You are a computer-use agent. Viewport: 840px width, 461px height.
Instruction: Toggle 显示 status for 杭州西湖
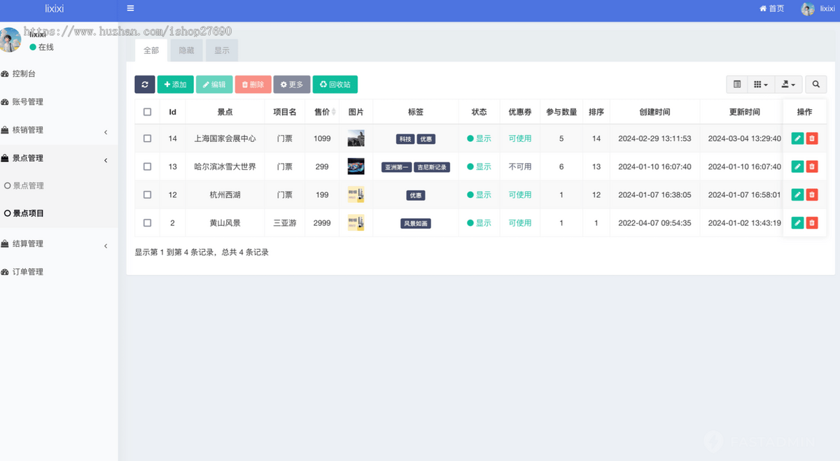tap(479, 194)
